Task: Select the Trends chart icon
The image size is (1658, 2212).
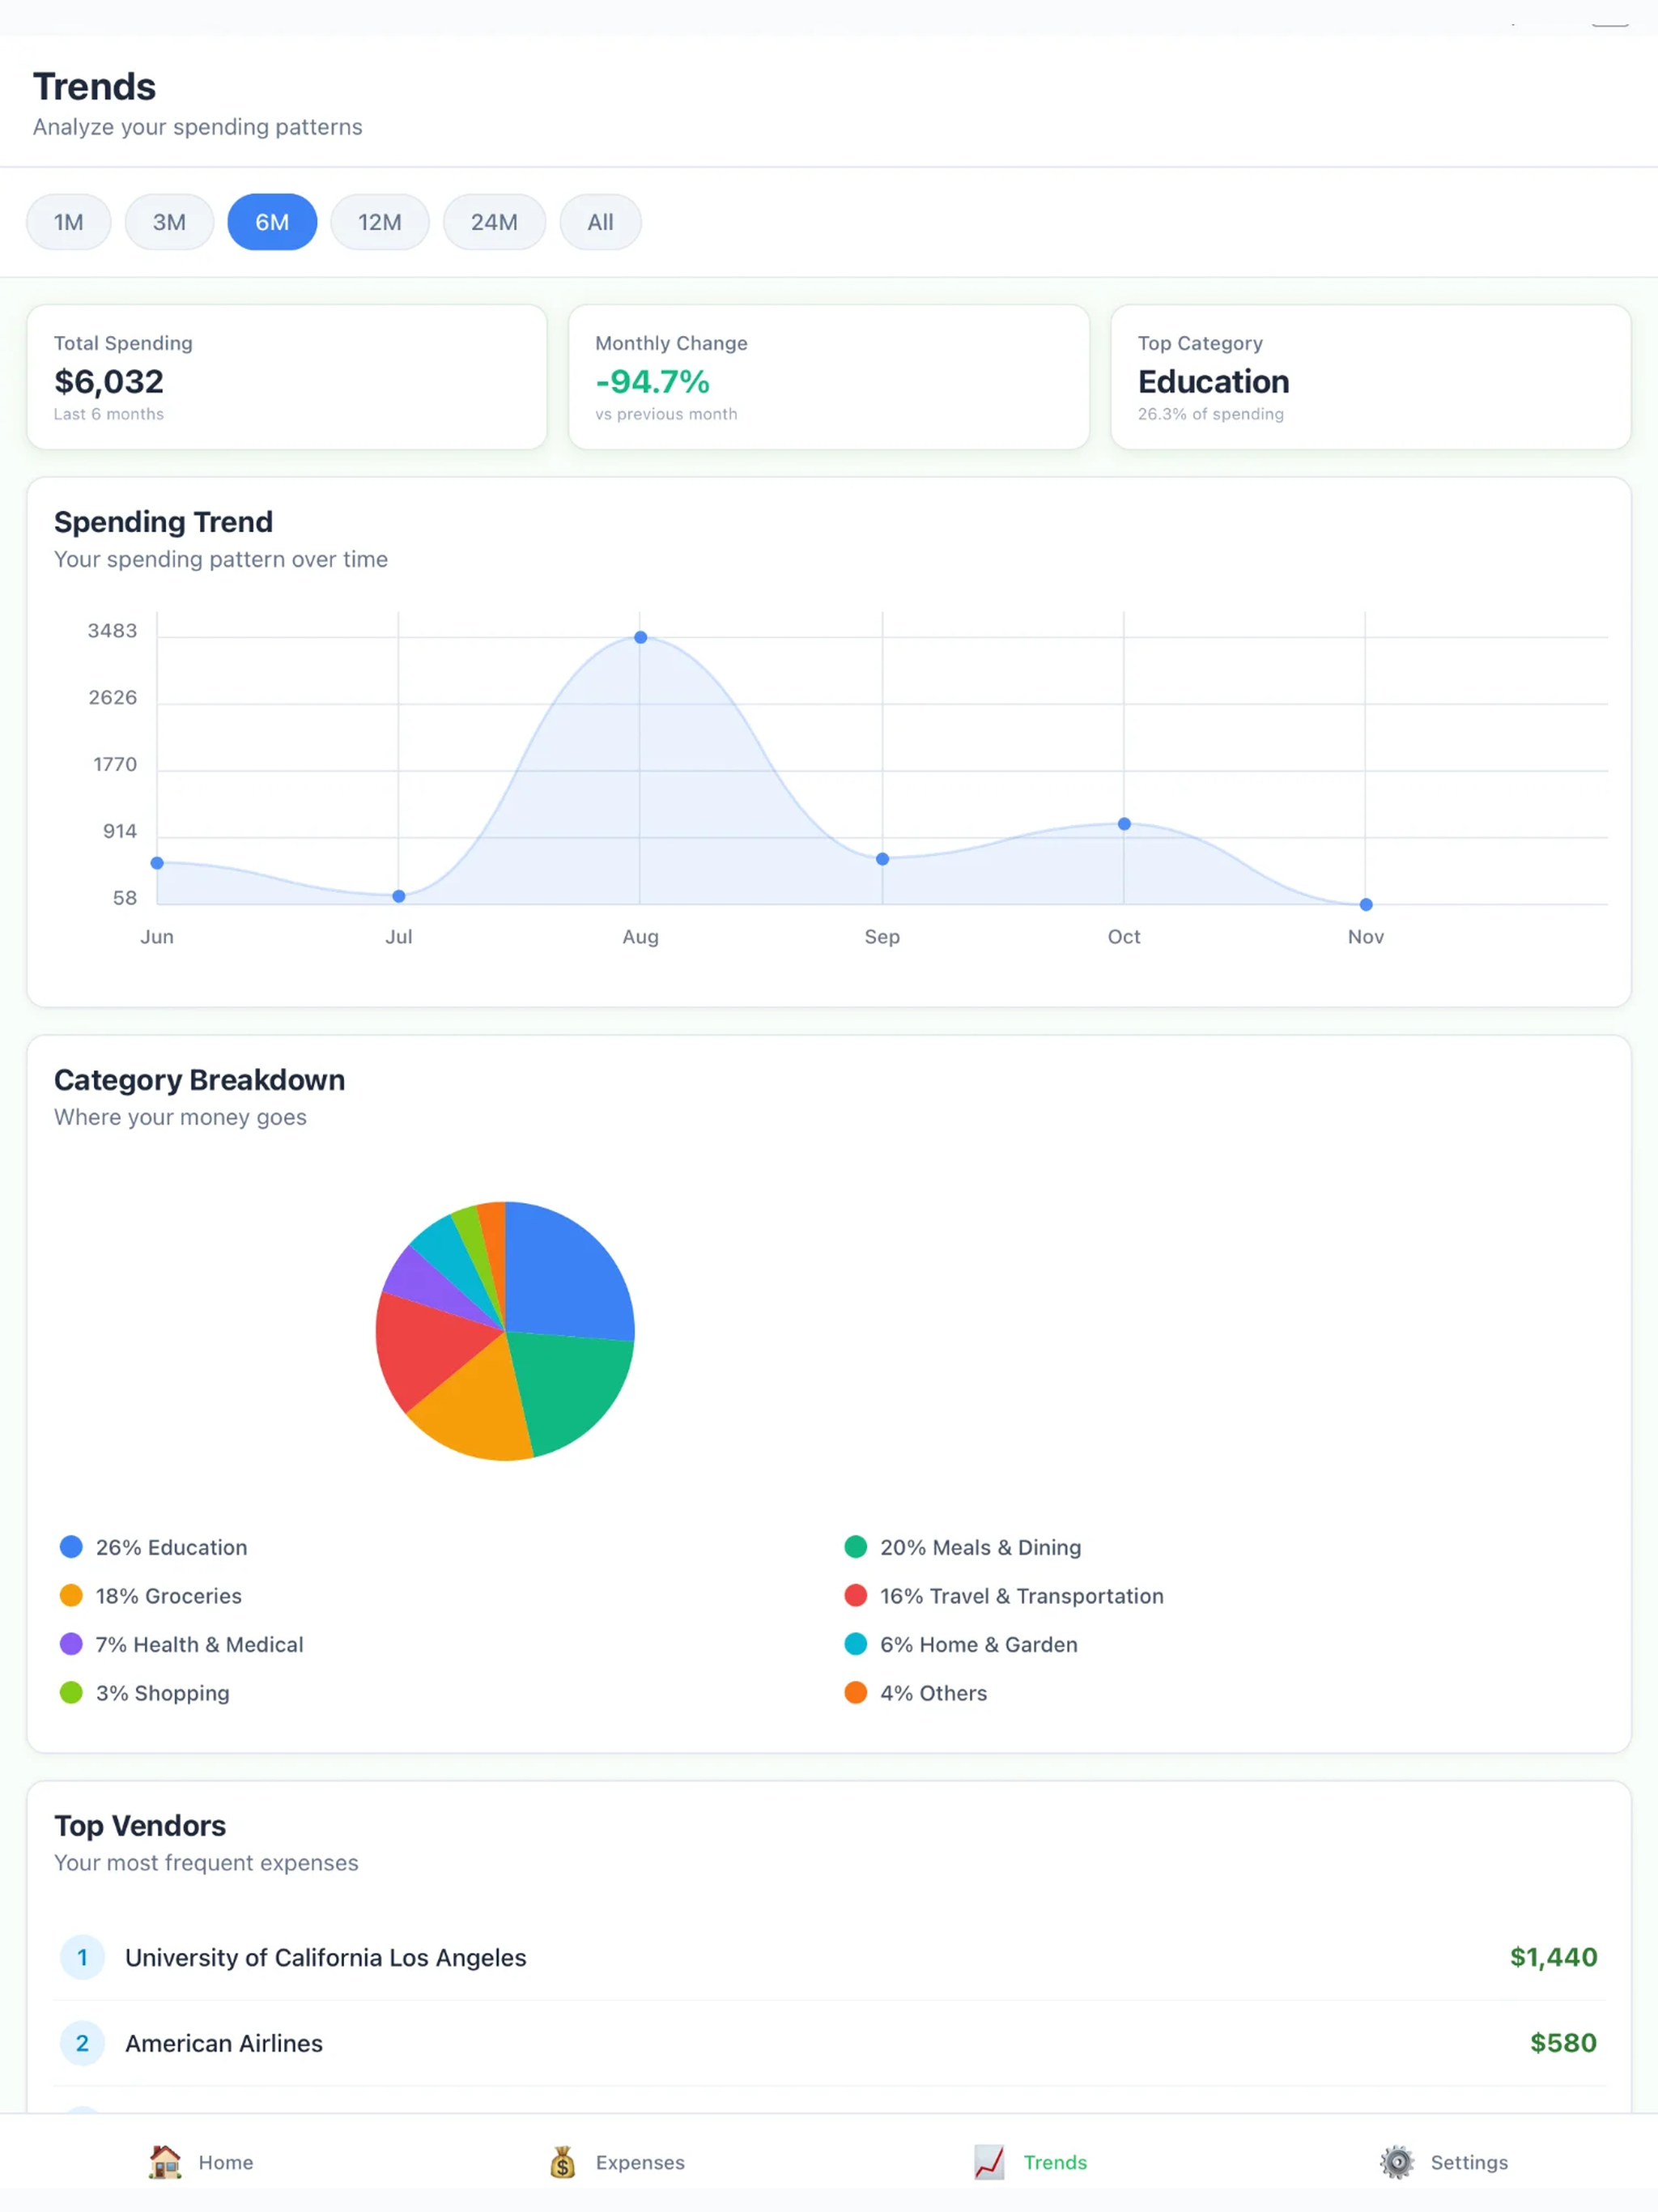Action: click(x=989, y=2161)
